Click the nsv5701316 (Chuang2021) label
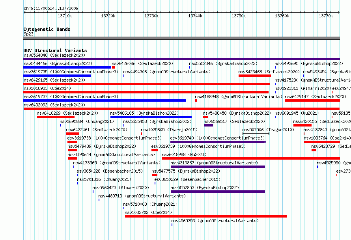Image resolution: width=351 pixels, height=240 pixels. 105,179
